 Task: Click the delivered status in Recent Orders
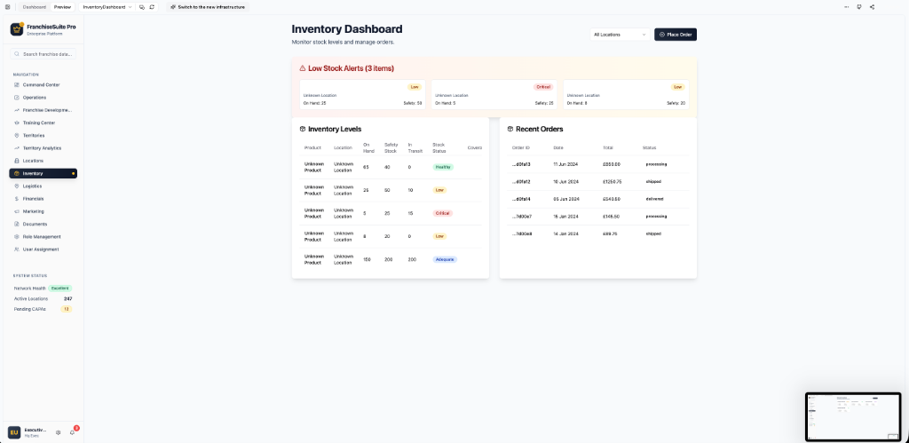(x=655, y=199)
